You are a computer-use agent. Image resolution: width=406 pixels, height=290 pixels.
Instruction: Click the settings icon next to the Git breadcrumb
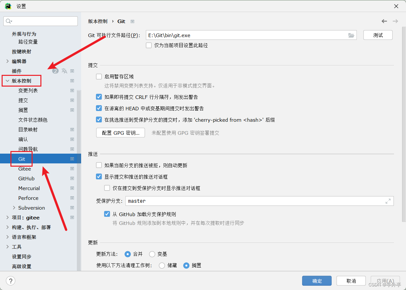pos(132,21)
